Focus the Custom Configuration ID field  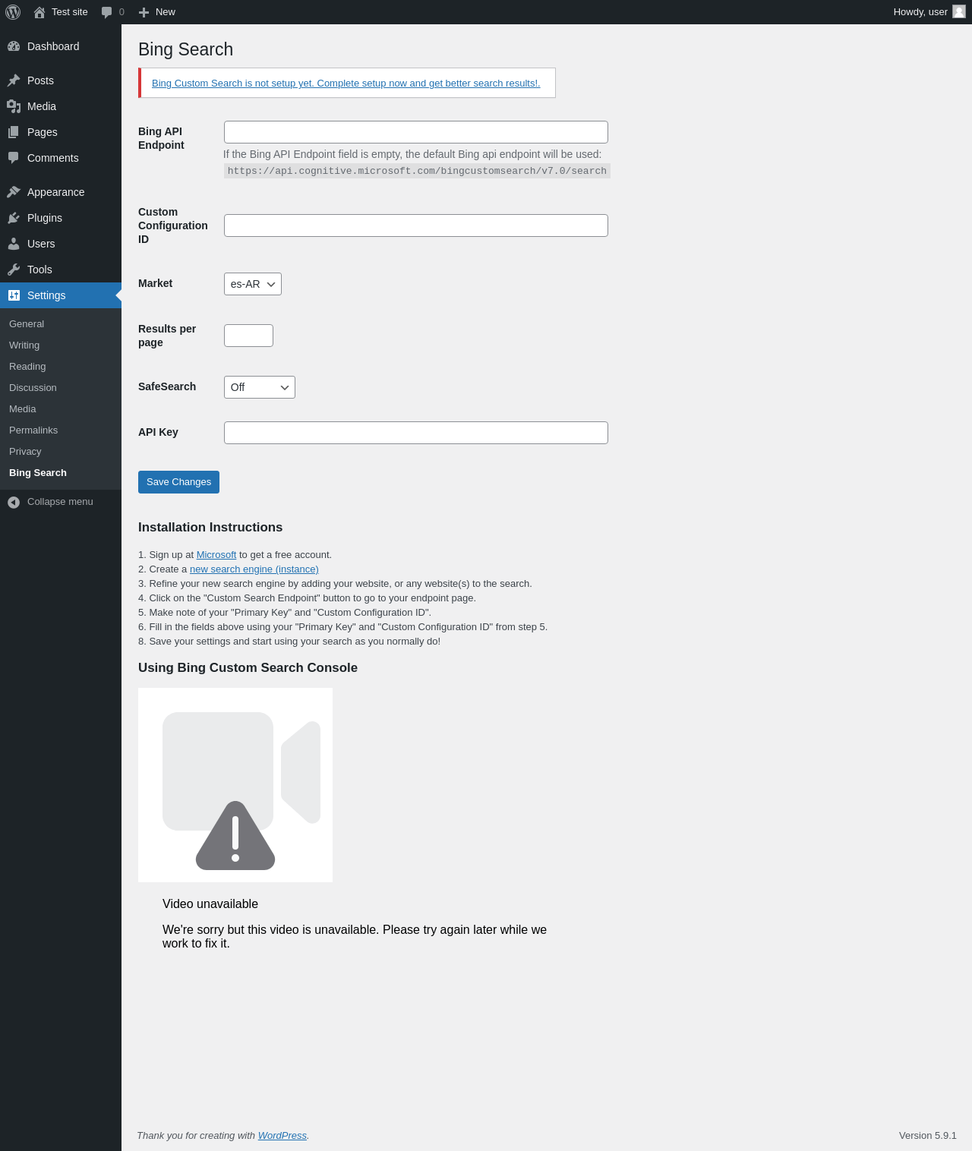coord(416,225)
